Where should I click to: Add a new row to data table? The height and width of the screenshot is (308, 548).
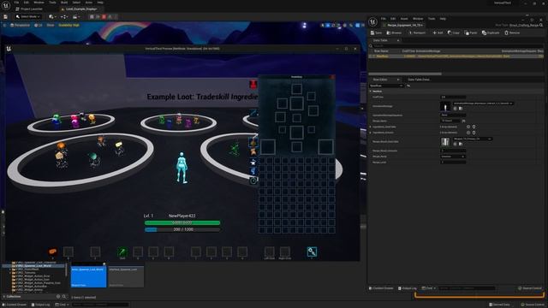pyautogui.click(x=438, y=33)
